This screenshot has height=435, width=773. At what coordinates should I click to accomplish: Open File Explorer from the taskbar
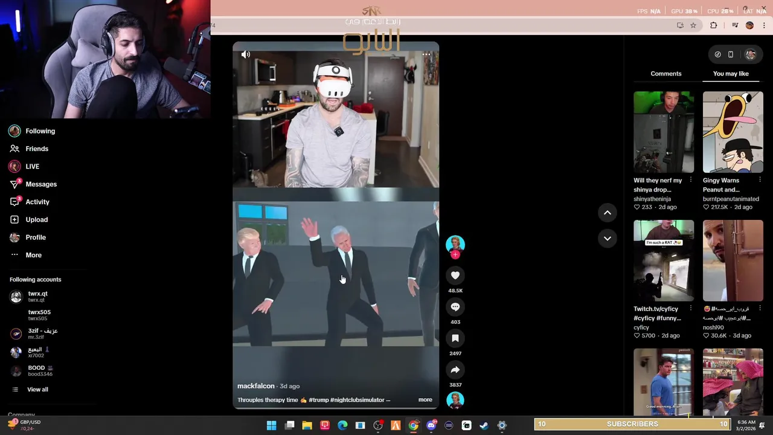pyautogui.click(x=307, y=425)
